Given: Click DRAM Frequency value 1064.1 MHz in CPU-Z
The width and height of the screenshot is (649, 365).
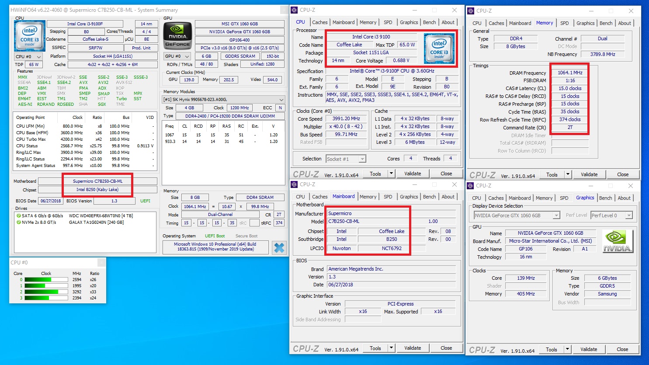Looking at the screenshot, I should (x=569, y=73).
